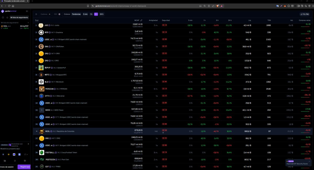The width and height of the screenshot is (314, 170).
Task: Click the POSTCOIN infinity token icon
Action: coord(42,160)
